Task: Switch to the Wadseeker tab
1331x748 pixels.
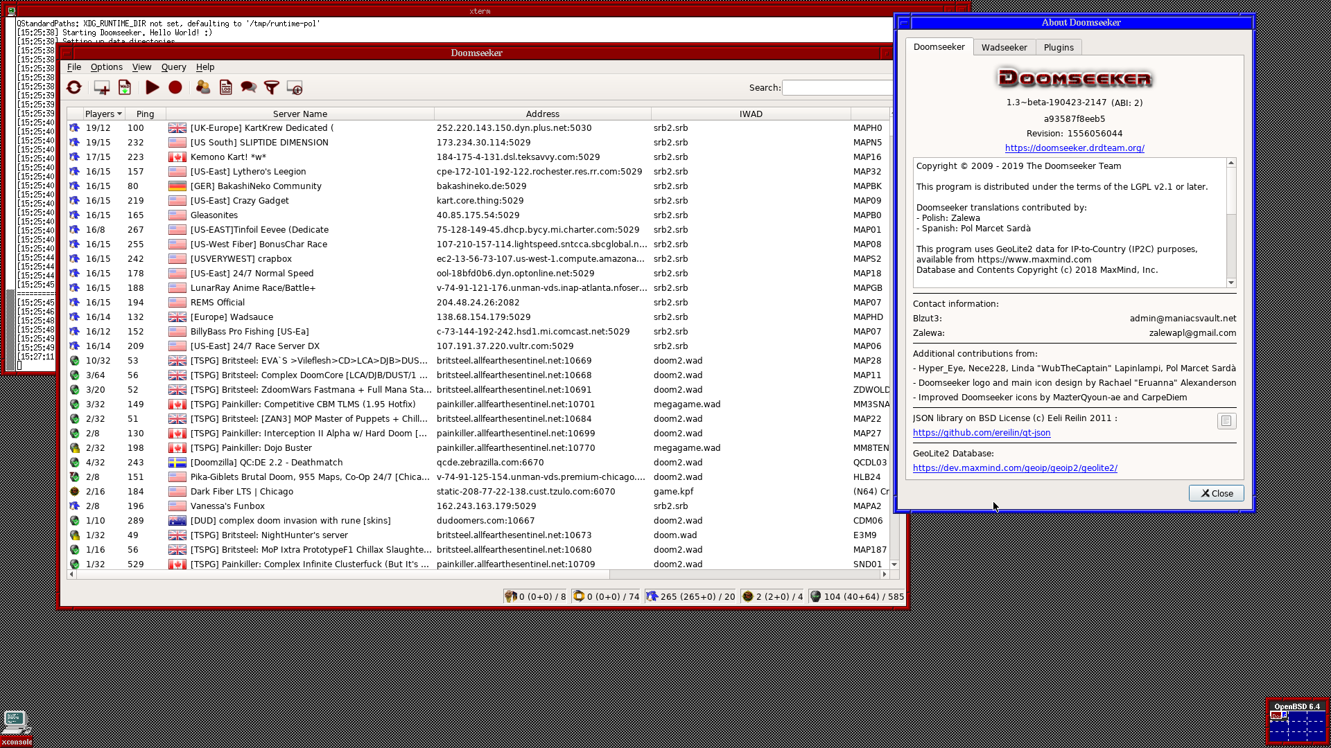Action: click(x=1004, y=47)
